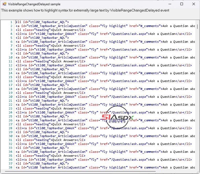Viewport: 200px width, 174px height.
Task: Click "#_comments" href value on line 26
Action: tap(149, 120)
